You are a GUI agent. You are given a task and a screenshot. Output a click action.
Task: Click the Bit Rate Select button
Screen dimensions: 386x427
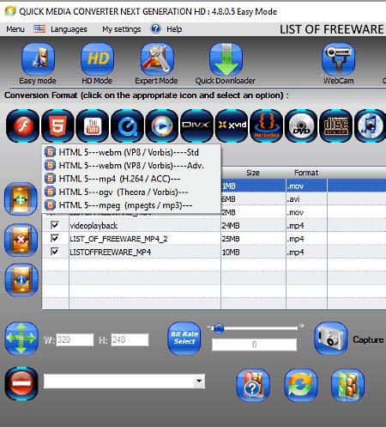[184, 339]
